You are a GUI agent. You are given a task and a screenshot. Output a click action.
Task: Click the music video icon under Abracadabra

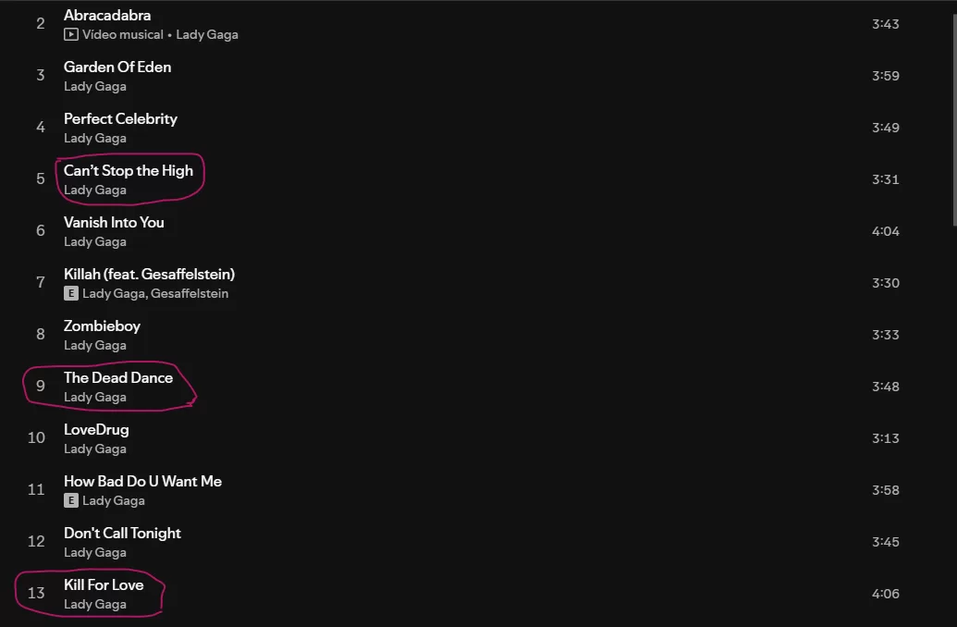(x=71, y=34)
